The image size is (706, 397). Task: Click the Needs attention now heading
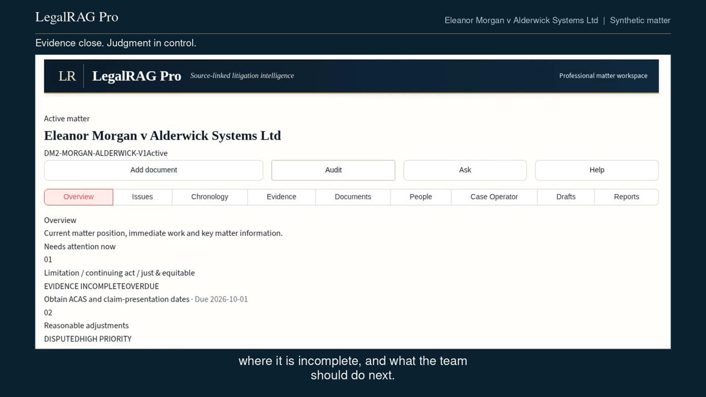click(x=80, y=246)
